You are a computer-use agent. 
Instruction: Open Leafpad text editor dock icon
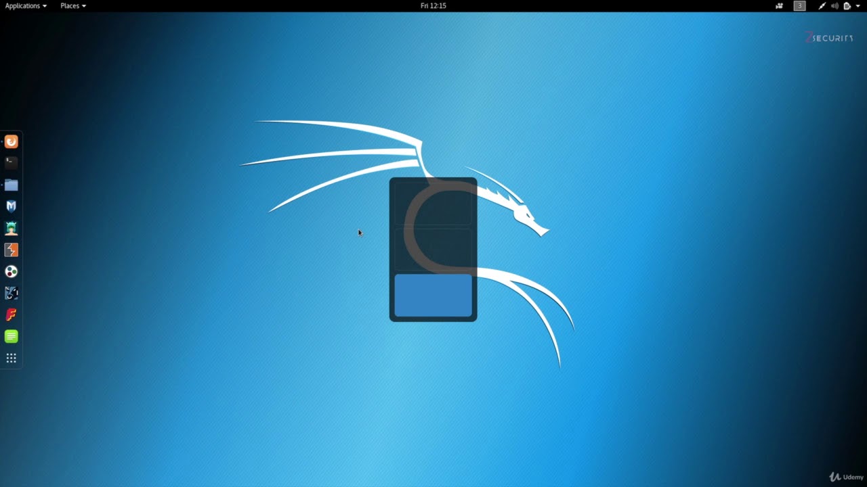(11, 336)
